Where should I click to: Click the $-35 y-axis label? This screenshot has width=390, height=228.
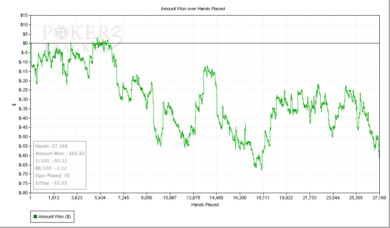coord(23,109)
